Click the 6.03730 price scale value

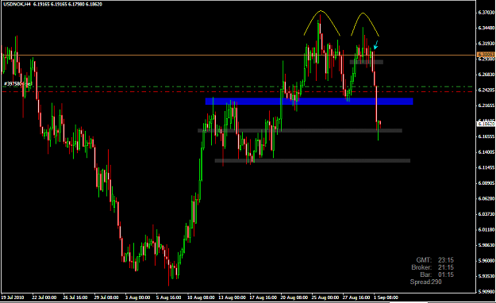click(x=486, y=214)
